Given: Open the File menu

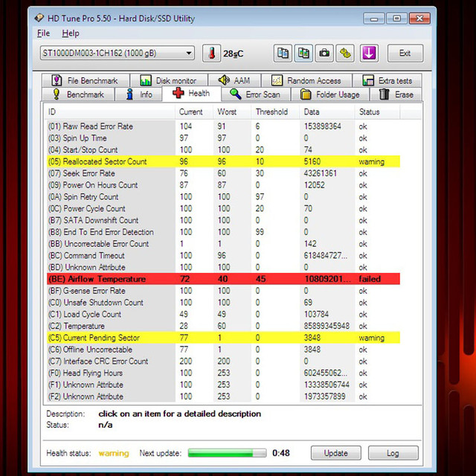Looking at the screenshot, I should pos(43,33).
